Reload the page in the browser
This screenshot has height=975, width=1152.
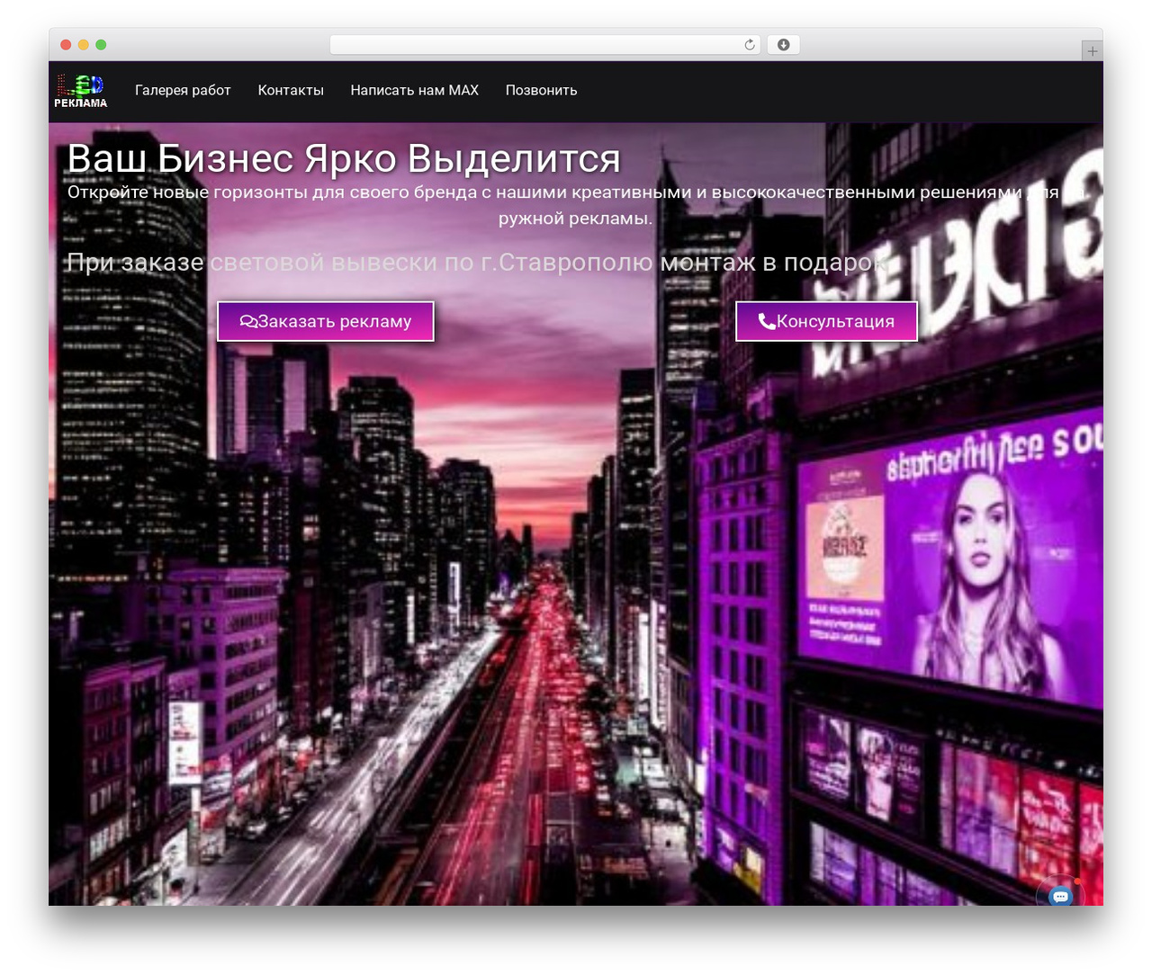(750, 45)
